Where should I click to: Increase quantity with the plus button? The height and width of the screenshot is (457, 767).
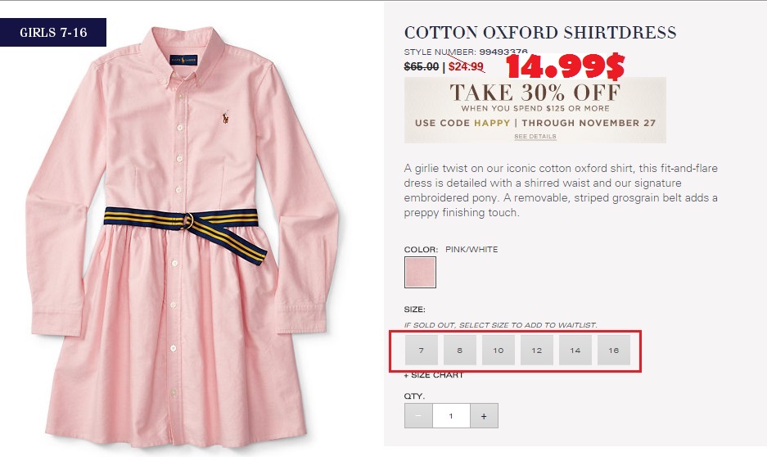pyautogui.click(x=484, y=416)
